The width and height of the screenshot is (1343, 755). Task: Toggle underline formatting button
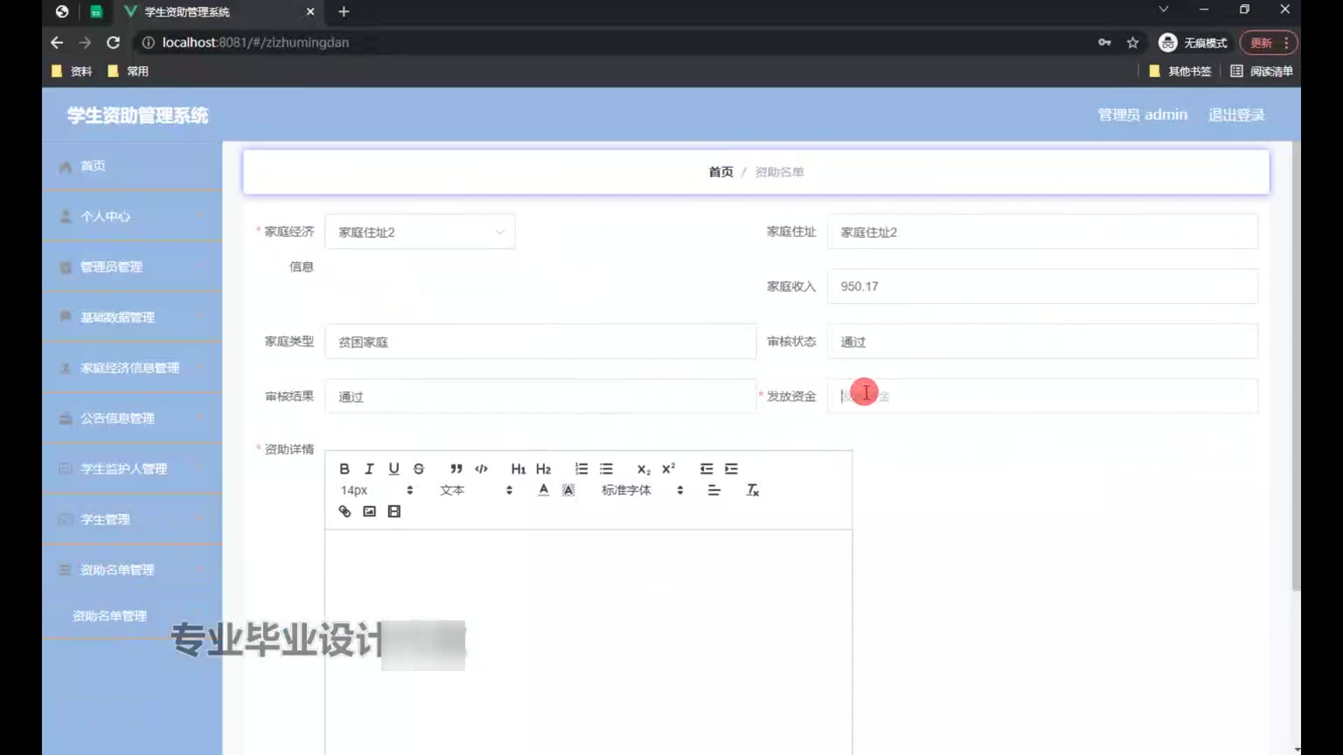point(394,469)
